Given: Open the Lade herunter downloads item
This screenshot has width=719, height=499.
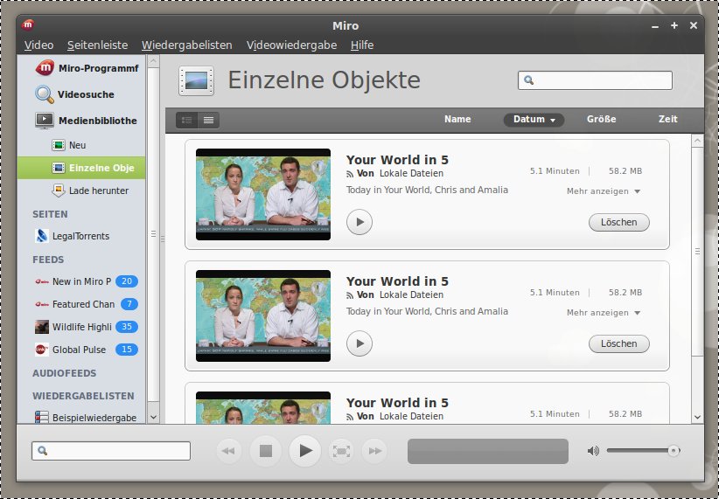Looking at the screenshot, I should 81,191.
